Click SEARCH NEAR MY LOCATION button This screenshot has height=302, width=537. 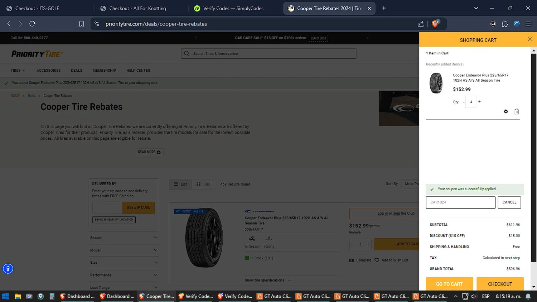click(x=114, y=220)
